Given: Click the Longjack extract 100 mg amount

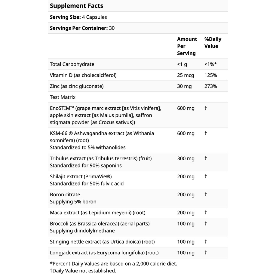Looking at the screenshot, I should (x=186, y=253).
